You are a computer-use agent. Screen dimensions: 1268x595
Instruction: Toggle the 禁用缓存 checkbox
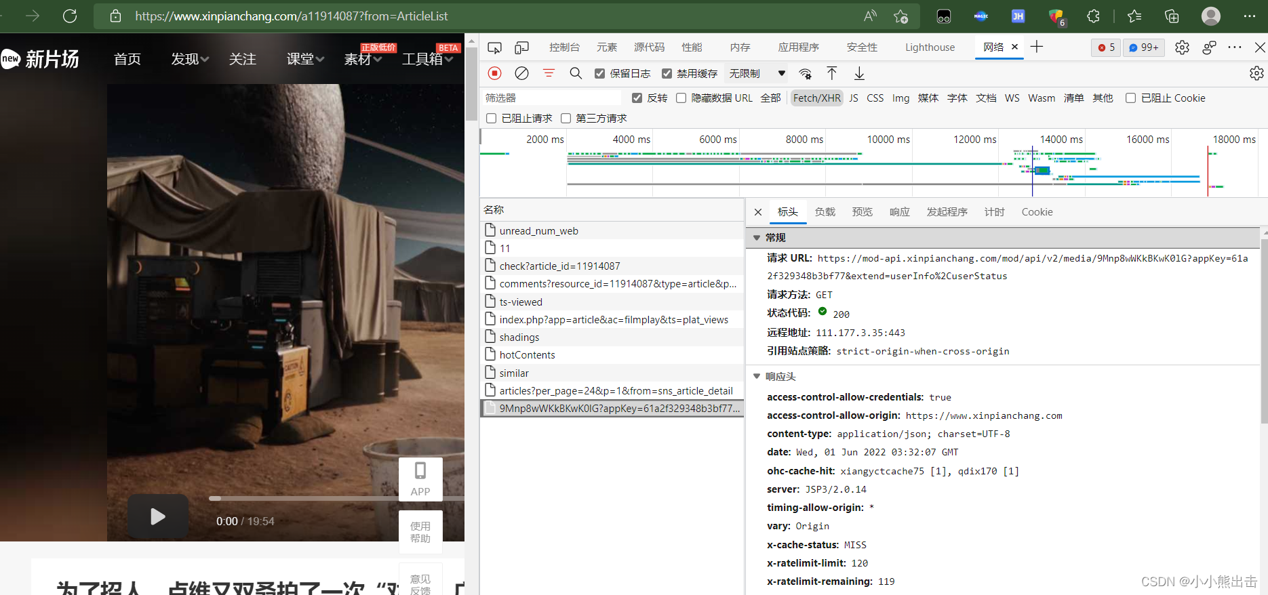667,73
